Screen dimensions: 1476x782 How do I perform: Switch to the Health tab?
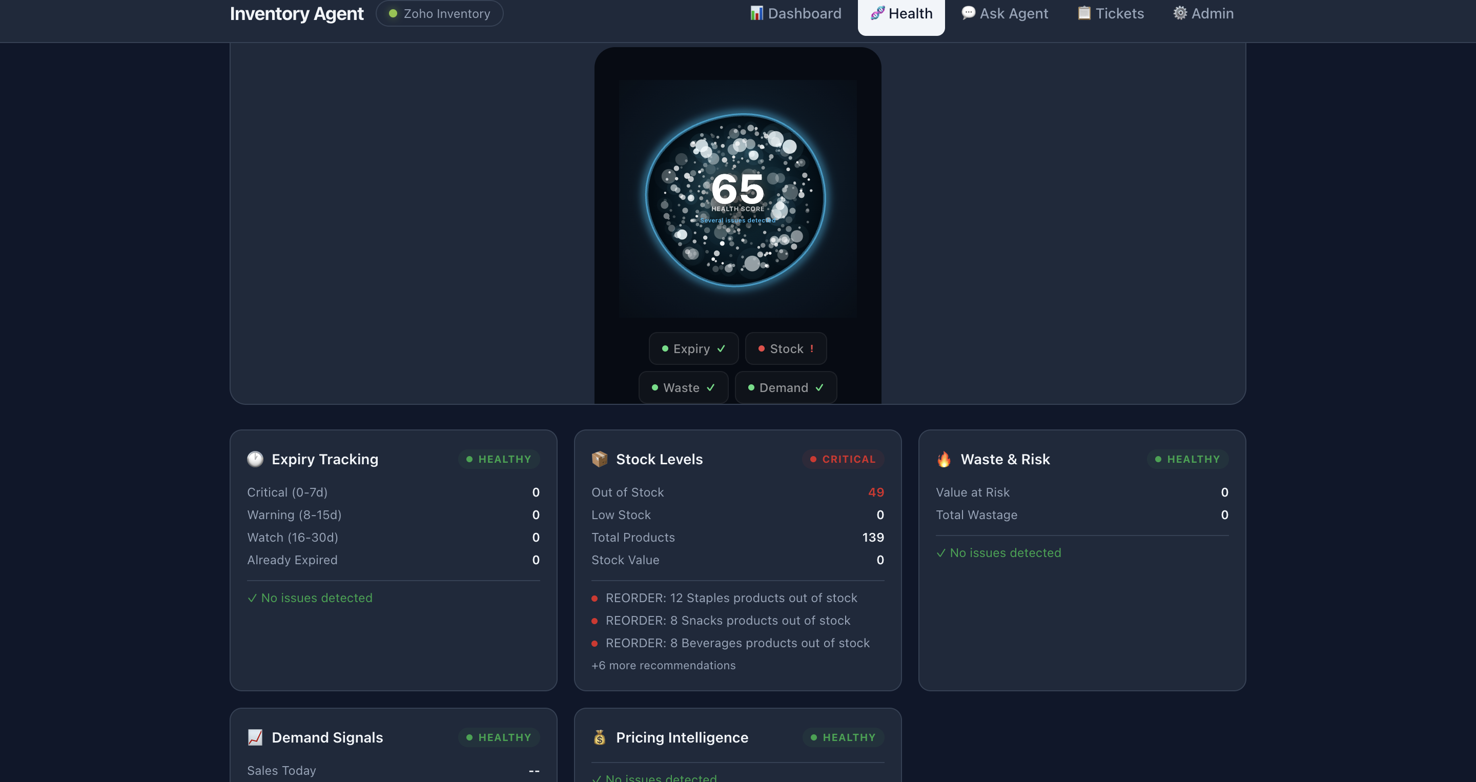(901, 13)
